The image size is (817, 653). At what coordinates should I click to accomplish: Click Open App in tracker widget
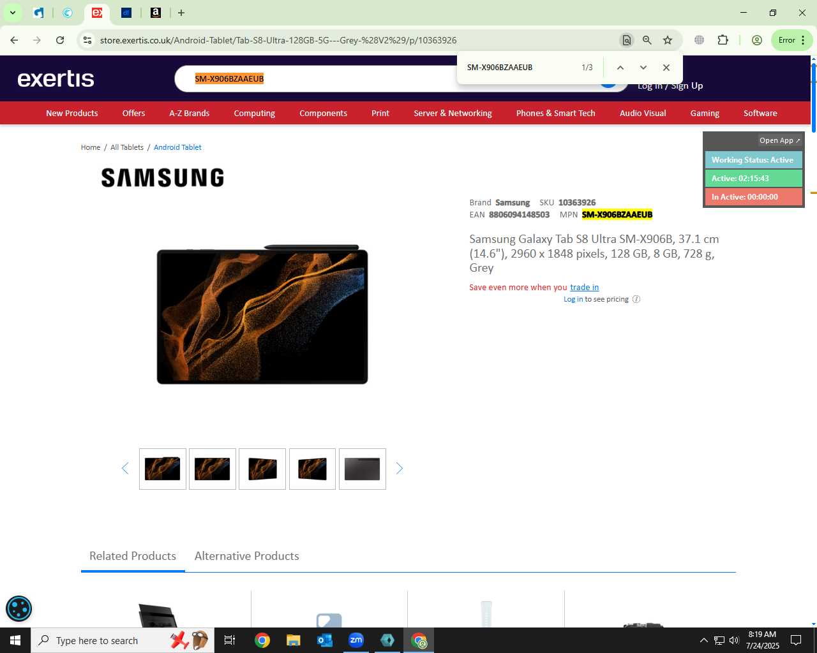pyautogui.click(x=779, y=140)
